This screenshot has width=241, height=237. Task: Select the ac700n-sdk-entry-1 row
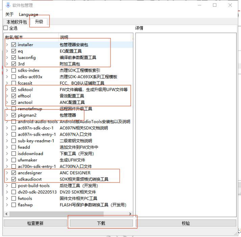coord(68,167)
